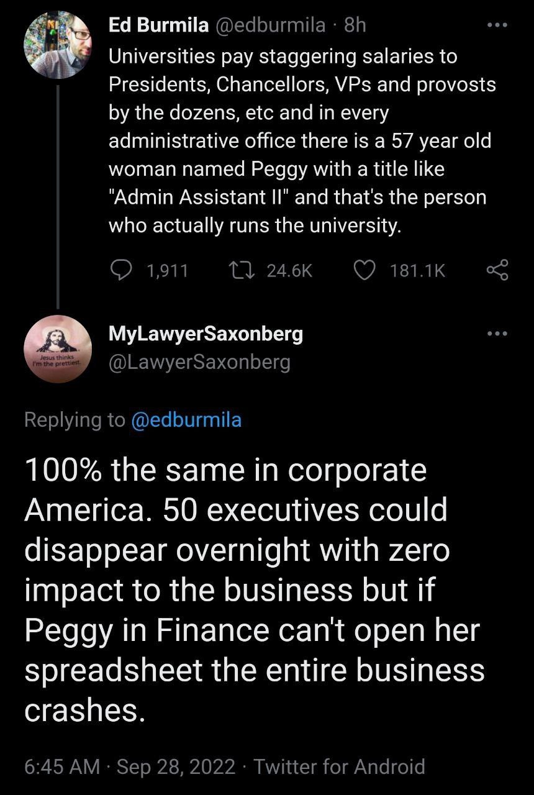Screen dimensions: 534x795
Task: Tap the share icon on Ed Burmila's tweet
Action: [497, 270]
